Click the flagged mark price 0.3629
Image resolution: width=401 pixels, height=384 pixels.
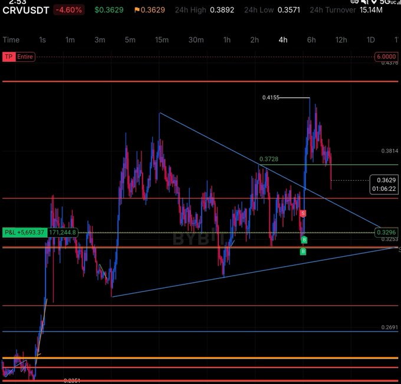(x=150, y=10)
